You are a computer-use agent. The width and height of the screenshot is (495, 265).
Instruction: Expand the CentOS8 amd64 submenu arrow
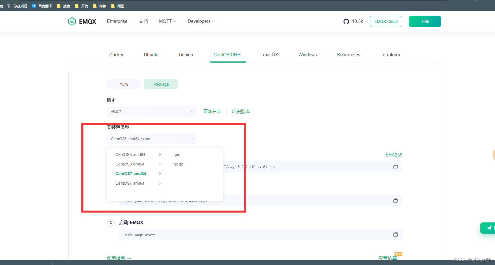tap(160, 154)
